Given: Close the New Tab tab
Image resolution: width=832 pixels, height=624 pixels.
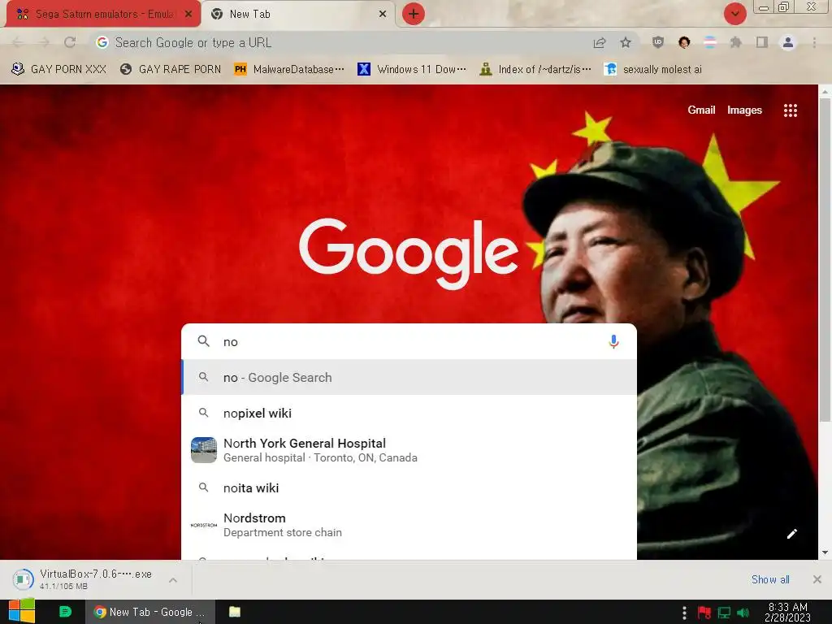Looking at the screenshot, I should 383,15.
